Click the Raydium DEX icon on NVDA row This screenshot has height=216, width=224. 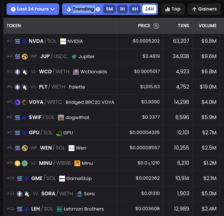[25, 41]
